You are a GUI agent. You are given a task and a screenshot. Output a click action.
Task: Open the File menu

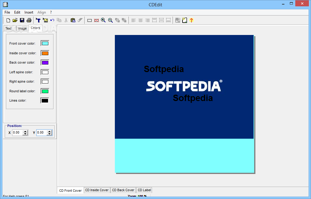coord(7,12)
